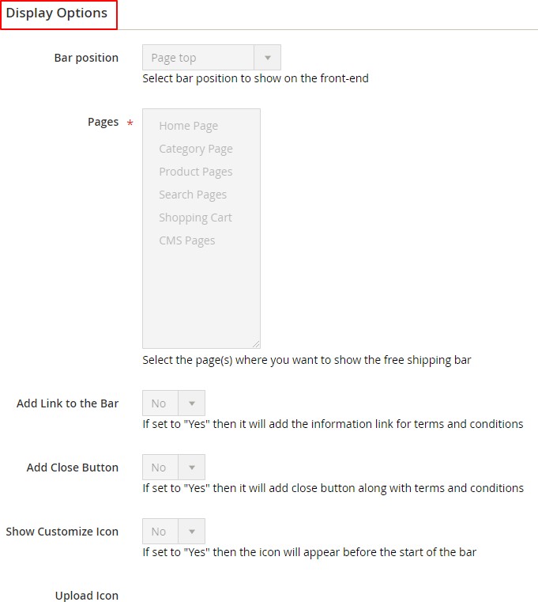Click the Pages field label

103,122
